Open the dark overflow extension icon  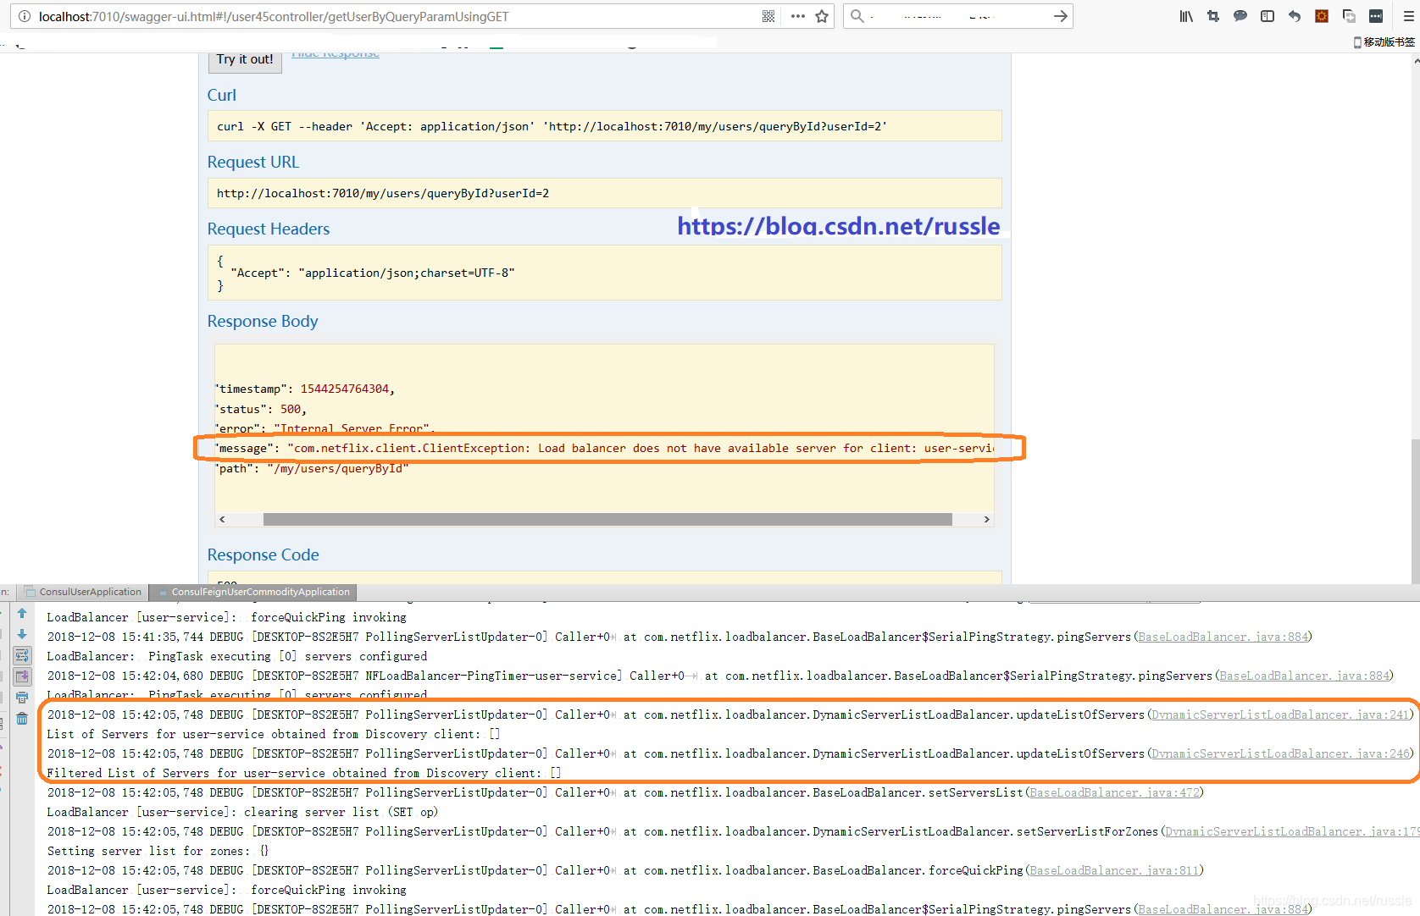pyautogui.click(x=1376, y=16)
